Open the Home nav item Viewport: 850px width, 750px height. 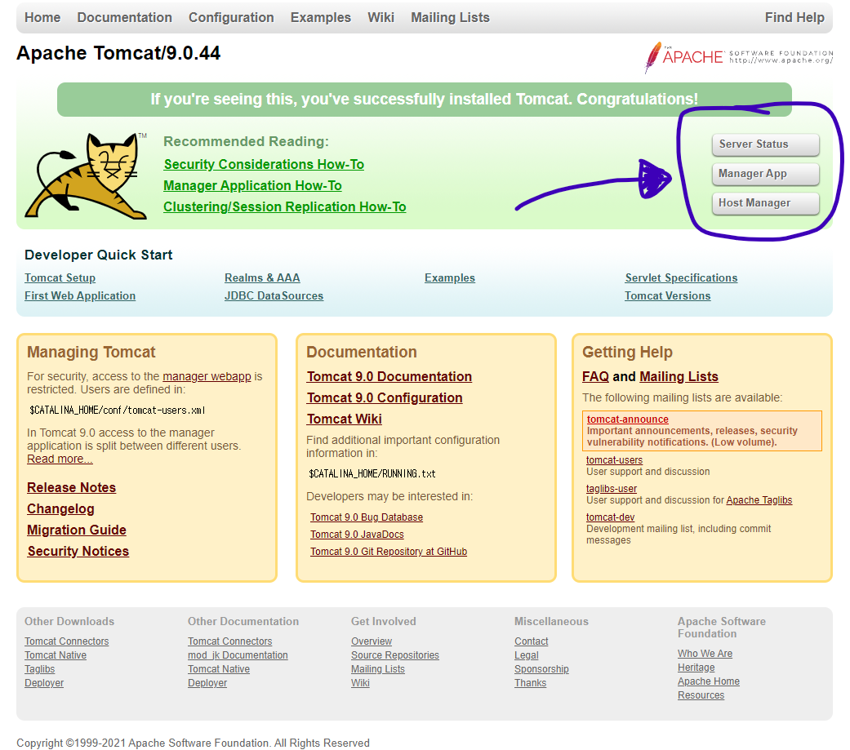coord(42,17)
